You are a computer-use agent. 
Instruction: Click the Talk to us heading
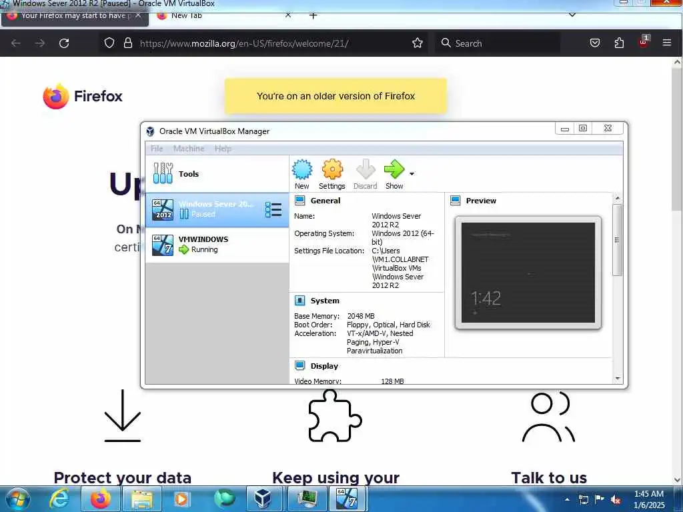point(549,477)
